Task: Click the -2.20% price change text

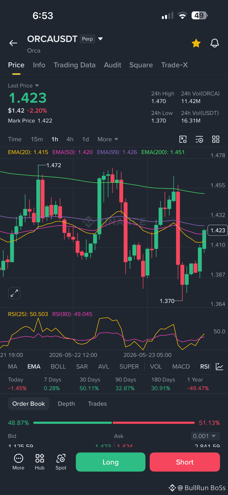Action: click(37, 111)
